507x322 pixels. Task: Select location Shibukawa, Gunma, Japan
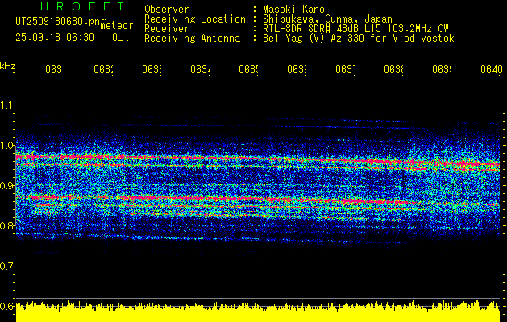coord(327,19)
